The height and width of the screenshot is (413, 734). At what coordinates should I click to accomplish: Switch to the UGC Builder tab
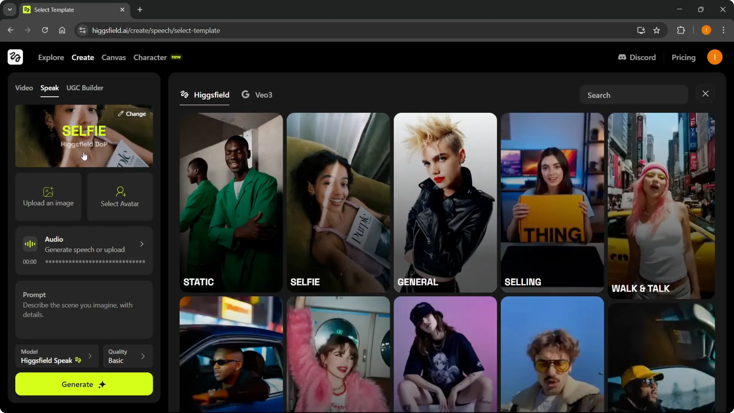(x=84, y=88)
